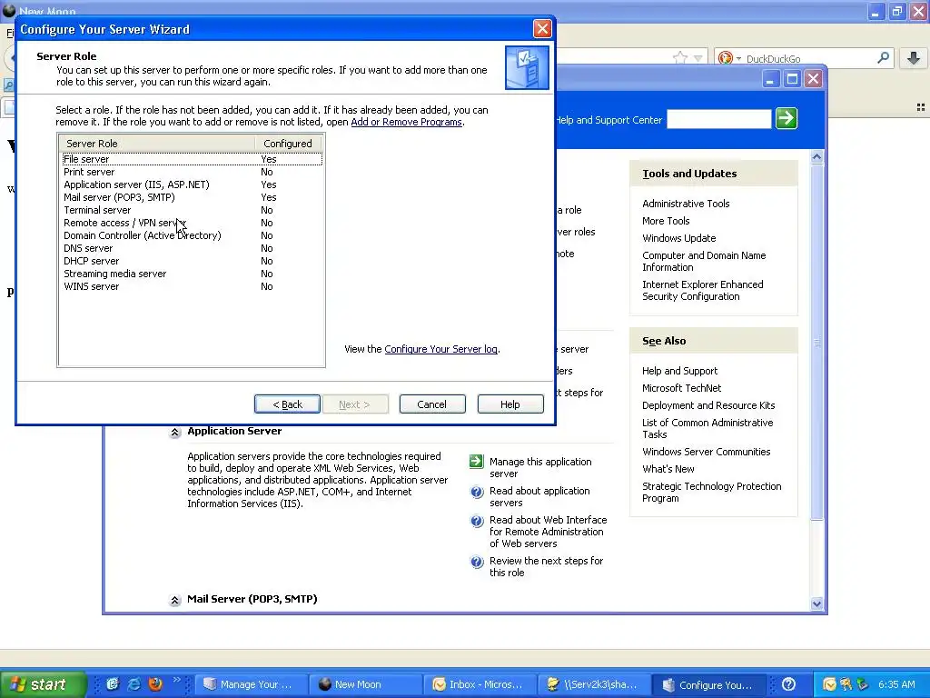Select Domain Controller (Active Directory) role
930x698 pixels.
click(x=192, y=235)
